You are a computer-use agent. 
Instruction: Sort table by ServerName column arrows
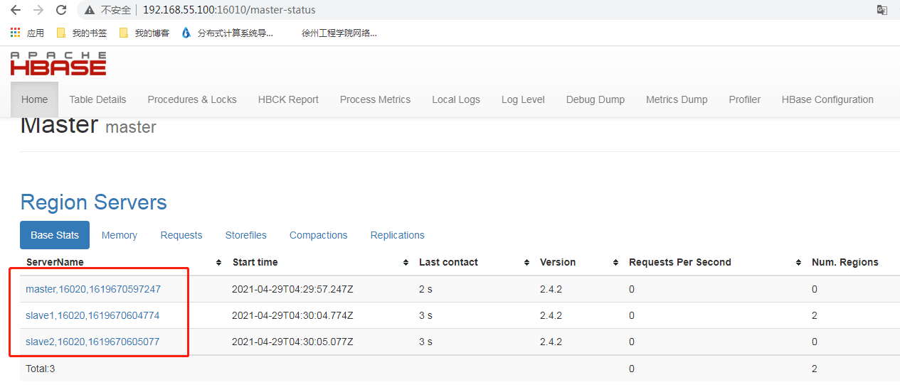pyautogui.click(x=218, y=263)
